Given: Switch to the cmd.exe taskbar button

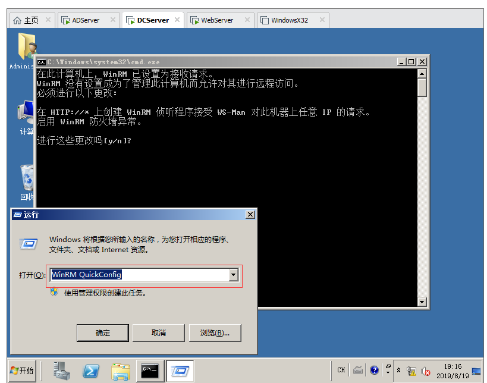Looking at the screenshot, I should 150,371.
